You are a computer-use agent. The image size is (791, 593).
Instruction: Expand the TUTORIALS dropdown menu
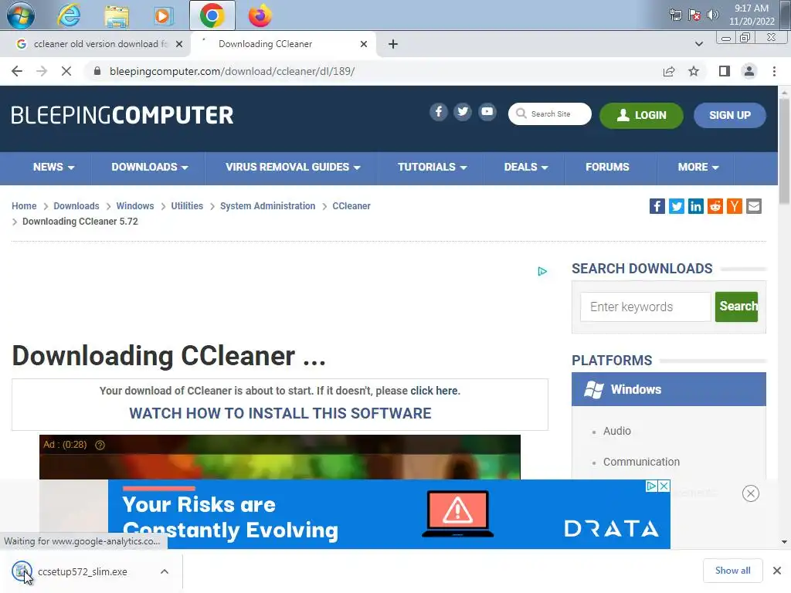tap(432, 167)
